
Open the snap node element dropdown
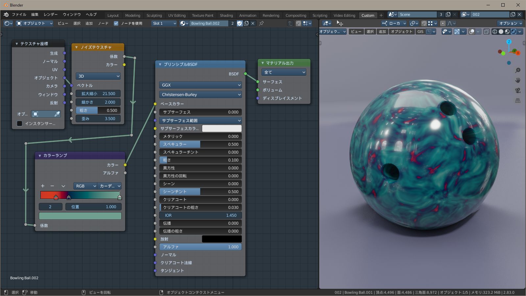click(x=307, y=23)
